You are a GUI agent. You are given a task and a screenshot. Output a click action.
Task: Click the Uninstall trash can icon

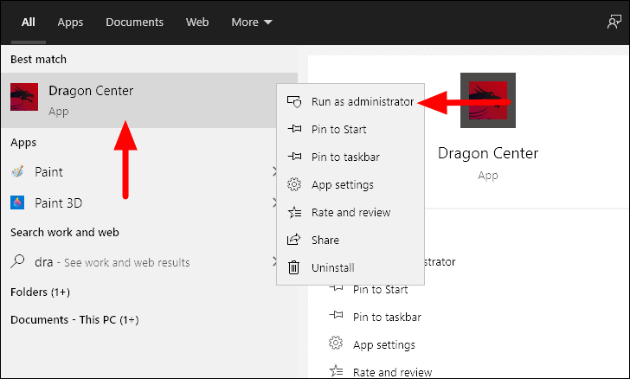(x=293, y=267)
